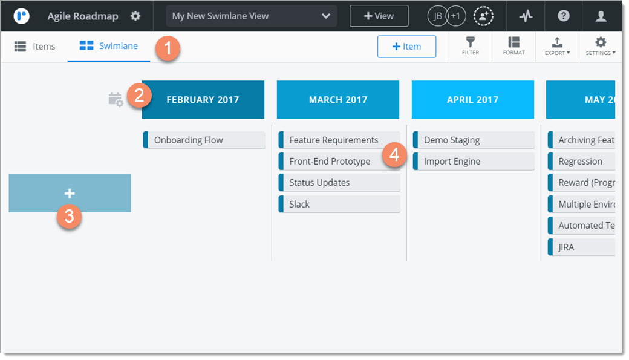Open the Front-End Prototype item card
Viewport: 629px width, 360px height.
(x=330, y=162)
